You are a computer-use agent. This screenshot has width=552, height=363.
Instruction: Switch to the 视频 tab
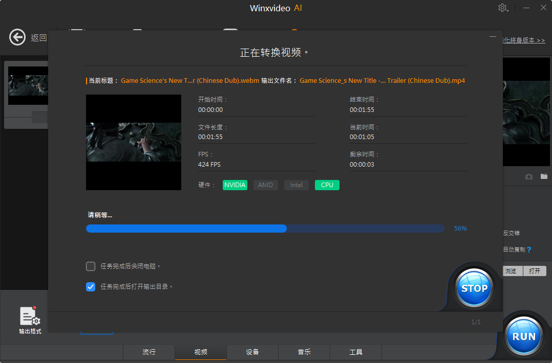[201, 352]
